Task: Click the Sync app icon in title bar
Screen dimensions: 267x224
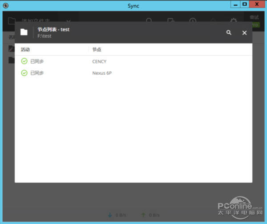Action: (6, 6)
